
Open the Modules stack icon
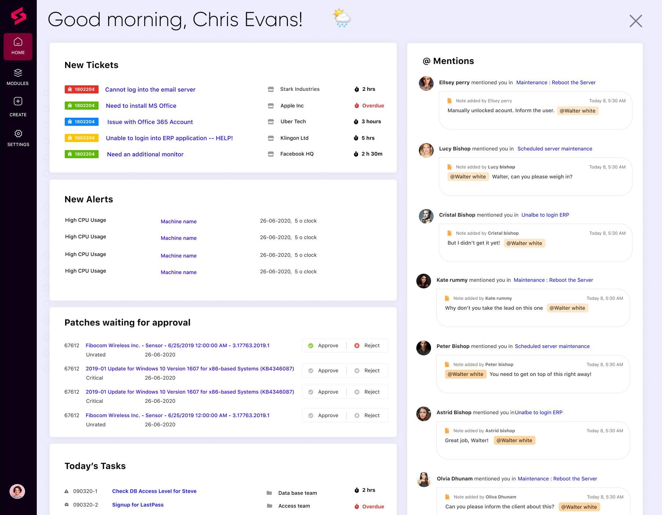[x=18, y=73]
